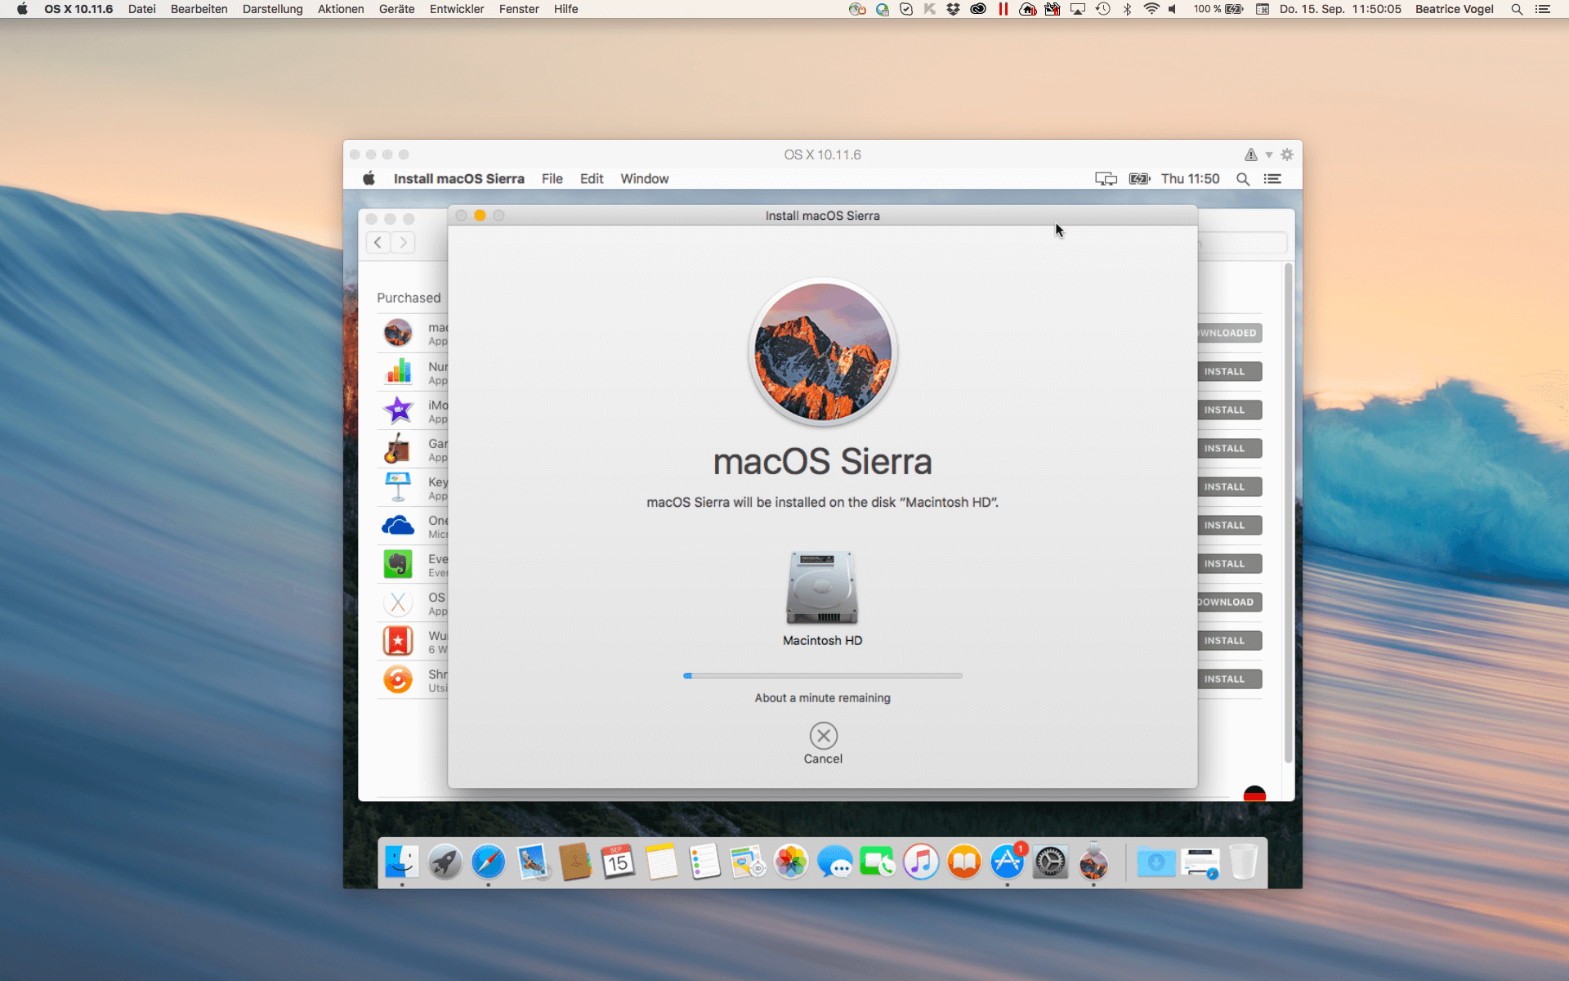Open iTunes music note icon in dock

(921, 862)
